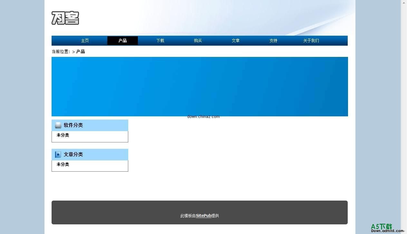Switch to the 下载 navigation tab
The image size is (407, 234).
tap(160, 40)
